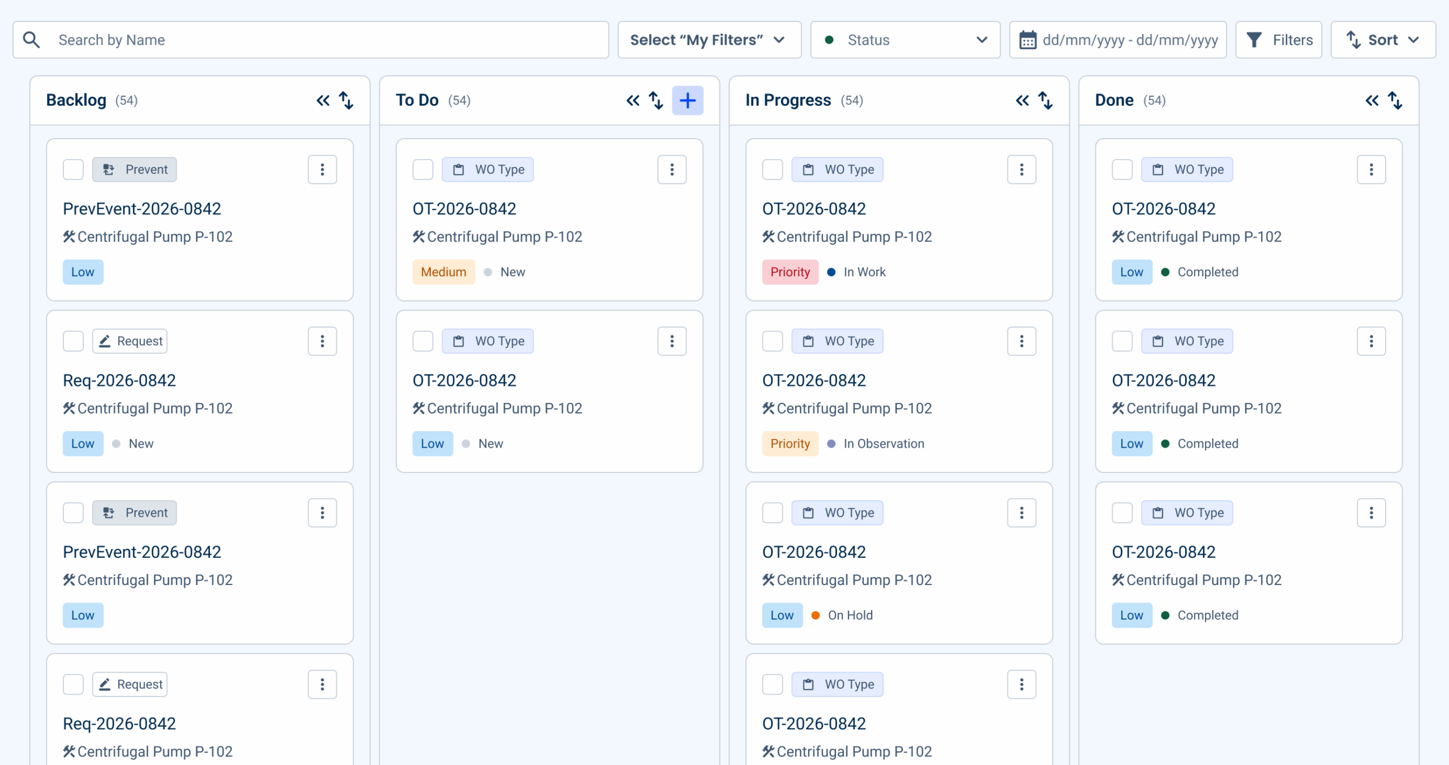Check the Medium priority To Do card

(423, 170)
